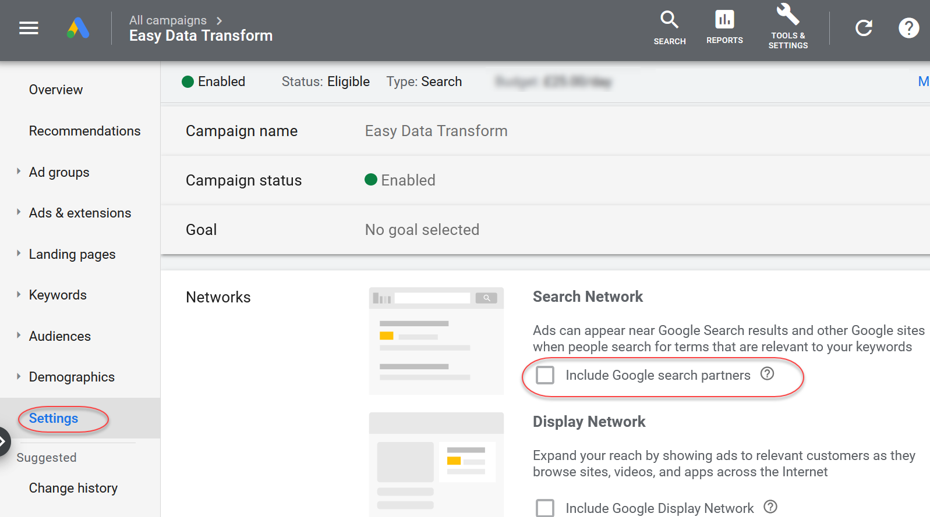Expand the Ad groups section

pos(19,172)
